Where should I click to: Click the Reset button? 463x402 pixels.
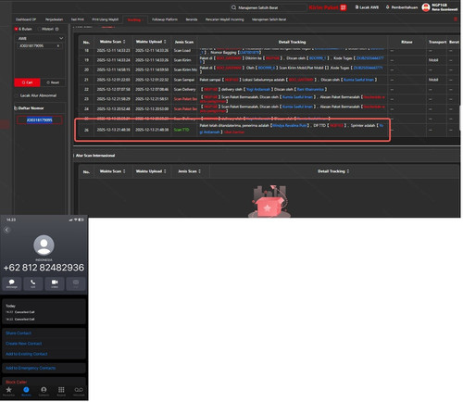click(53, 82)
